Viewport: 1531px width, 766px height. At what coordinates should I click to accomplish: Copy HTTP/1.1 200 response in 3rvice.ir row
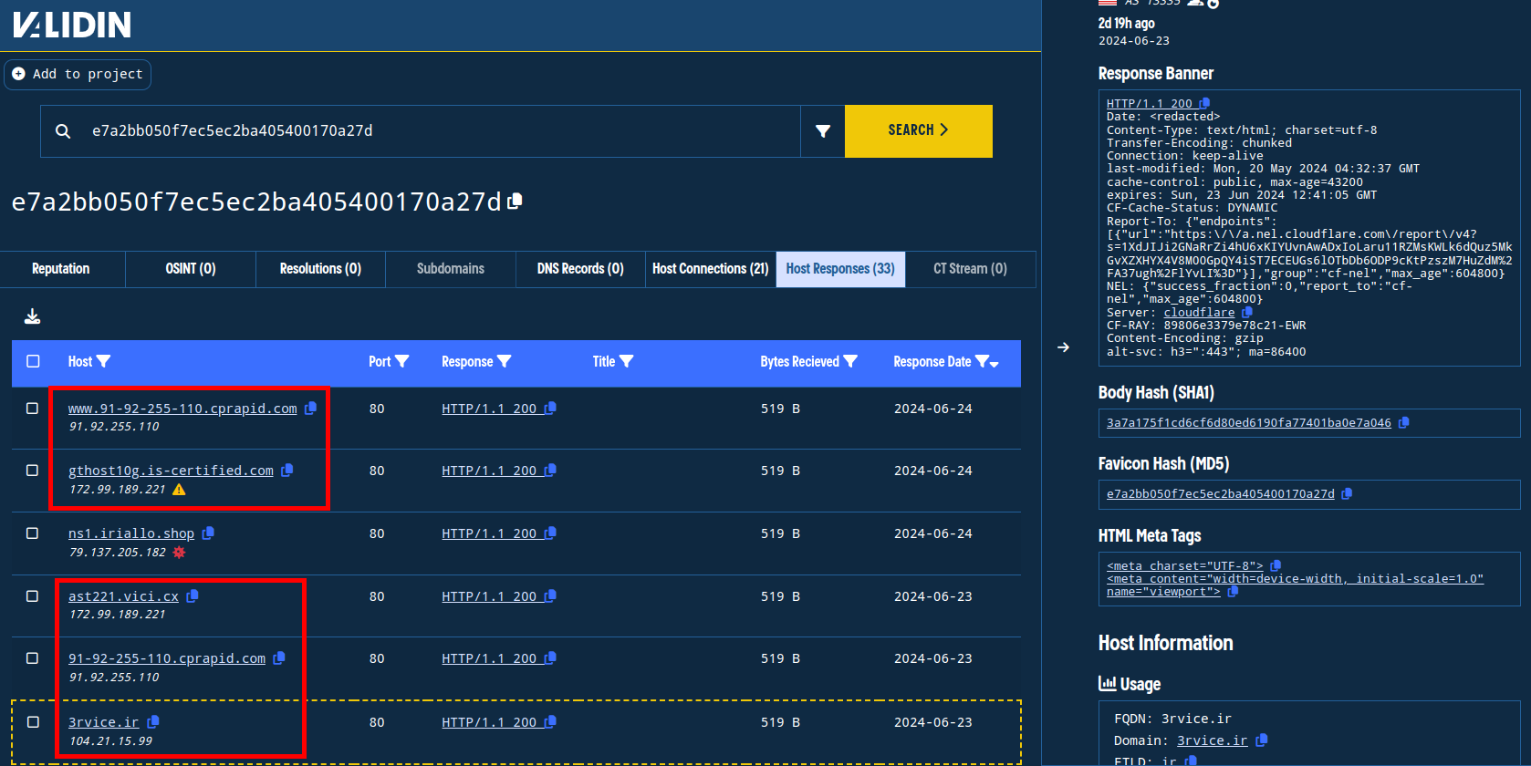point(550,722)
